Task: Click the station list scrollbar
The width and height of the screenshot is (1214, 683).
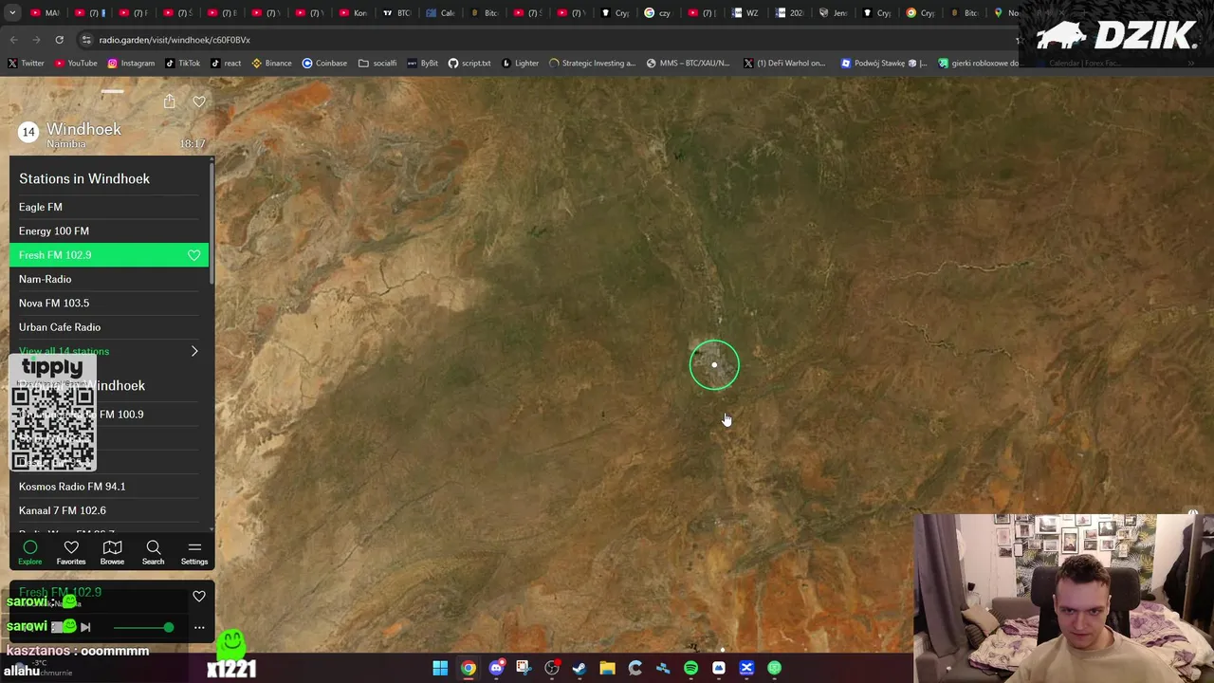Action: click(x=212, y=223)
